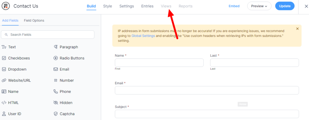Open the Settings tab
This screenshot has width=309, height=120.
point(126,6)
